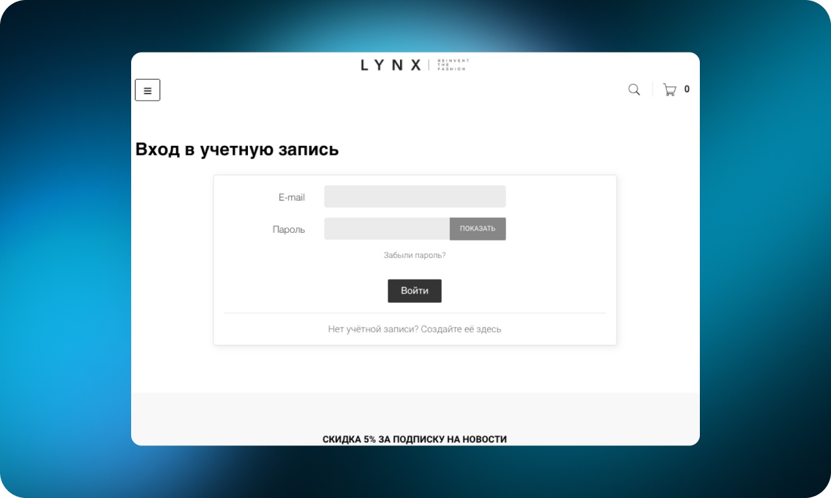Open the shopping cart
831x498 pixels.
[x=669, y=89]
